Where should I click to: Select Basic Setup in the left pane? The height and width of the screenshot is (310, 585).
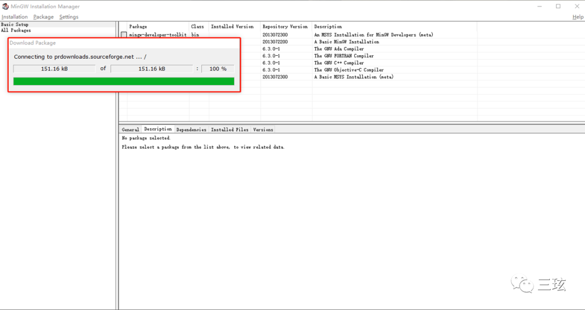point(15,24)
